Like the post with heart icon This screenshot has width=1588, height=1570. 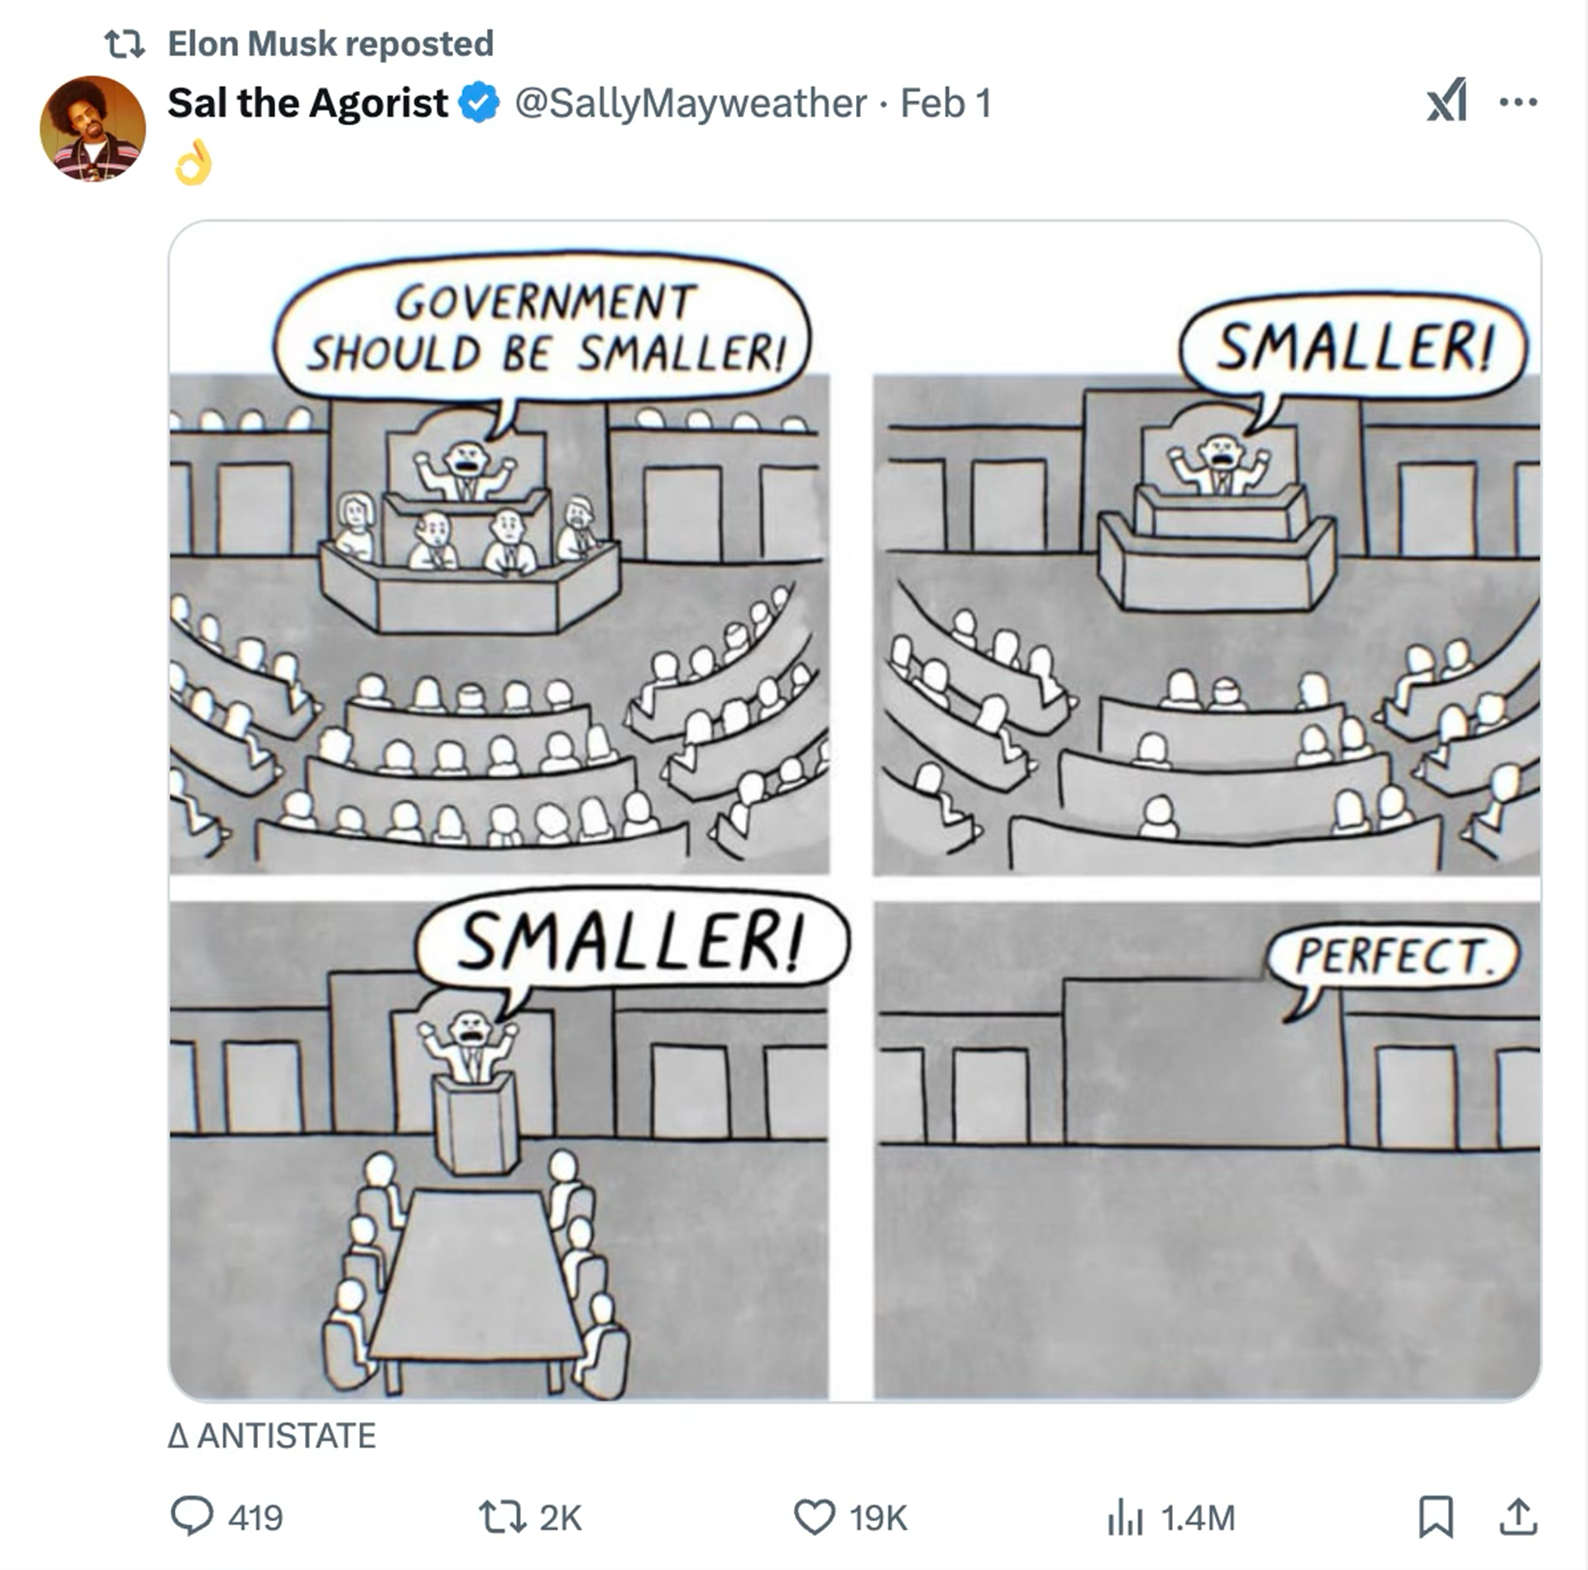click(x=814, y=1518)
